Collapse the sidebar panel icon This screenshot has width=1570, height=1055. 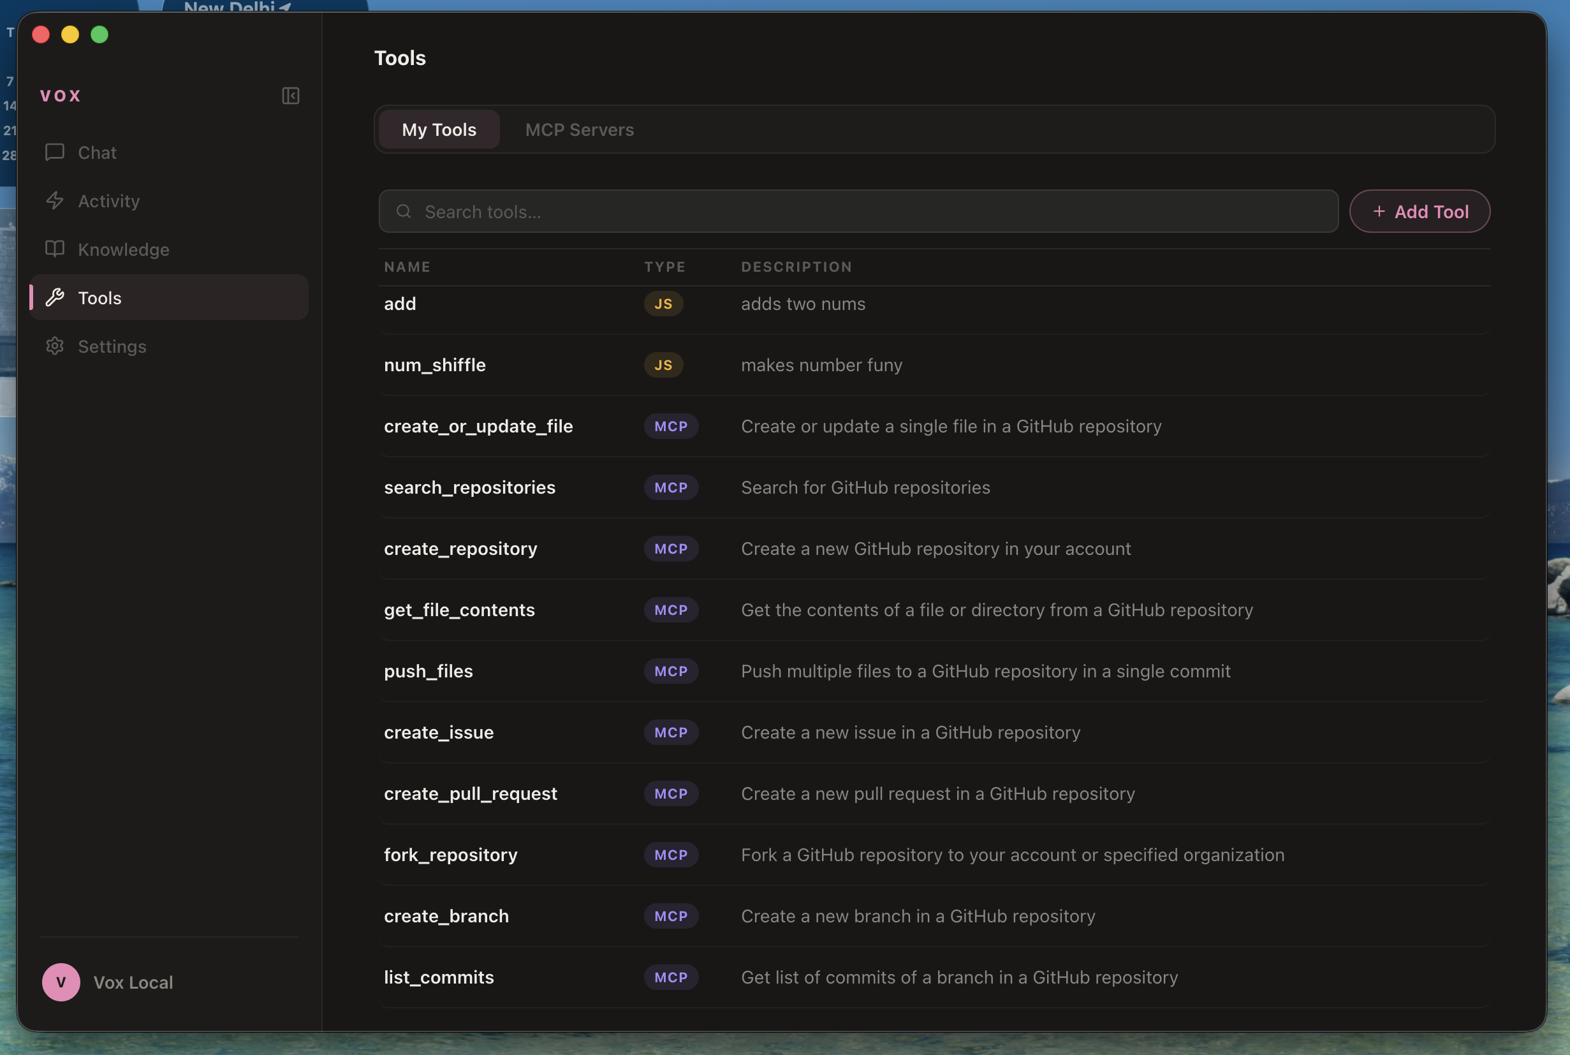point(291,96)
